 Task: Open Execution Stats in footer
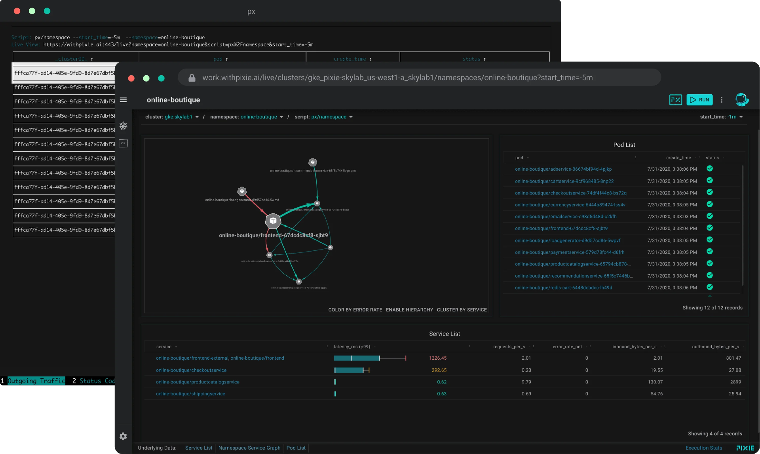pos(704,448)
